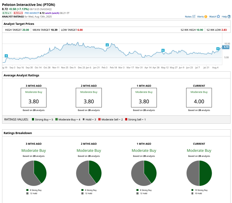
Task: Click the gray slice of the Current pie chart
Action: (x=193, y=173)
